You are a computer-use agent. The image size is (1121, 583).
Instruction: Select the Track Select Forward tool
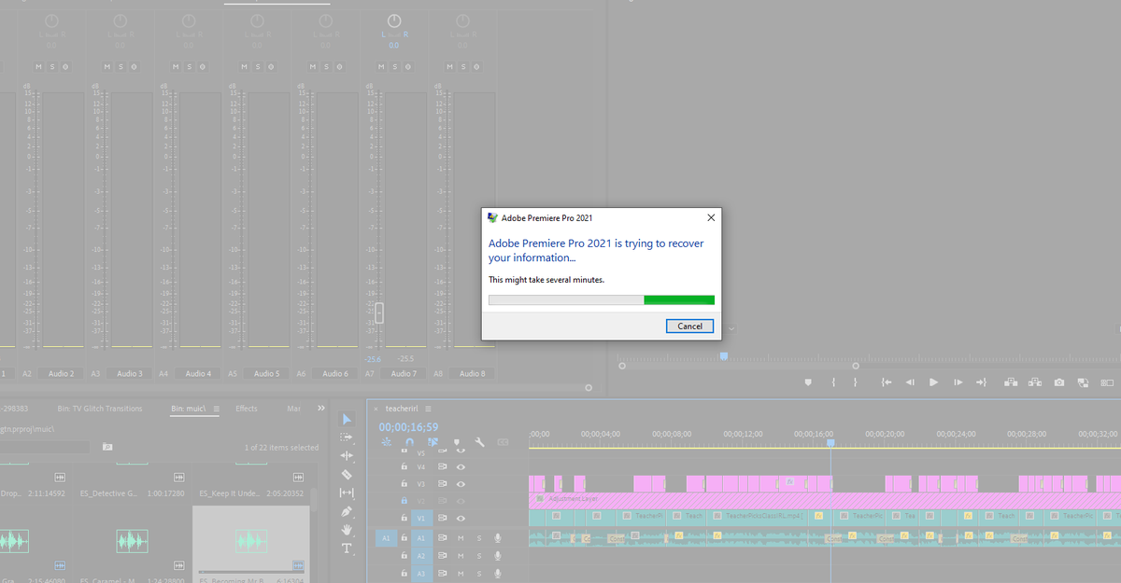coord(347,437)
